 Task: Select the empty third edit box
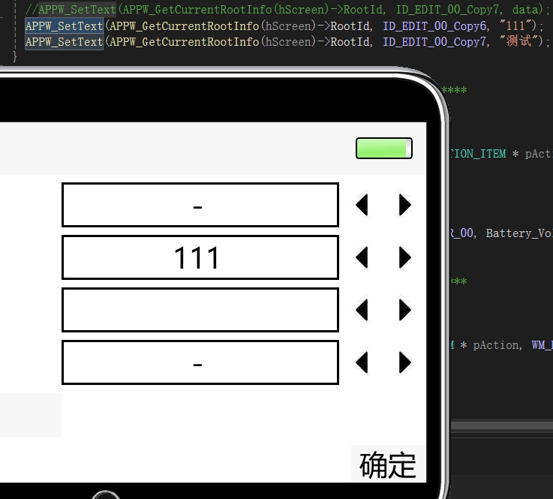(200, 310)
